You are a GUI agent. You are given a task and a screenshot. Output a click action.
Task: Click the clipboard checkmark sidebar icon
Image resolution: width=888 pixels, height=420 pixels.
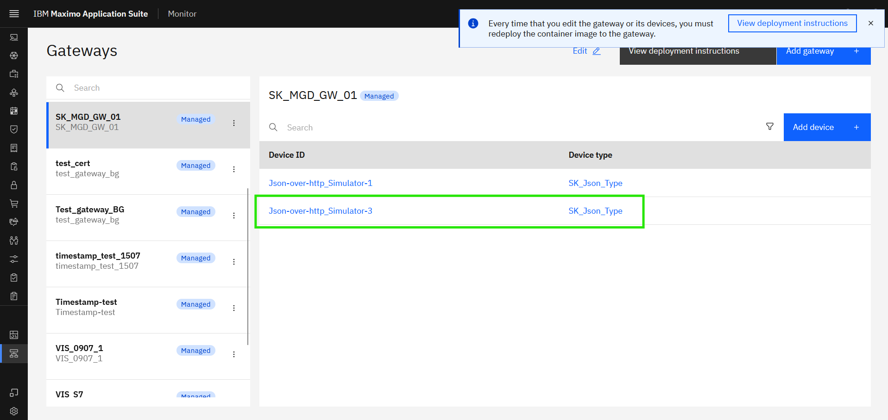[x=14, y=278]
